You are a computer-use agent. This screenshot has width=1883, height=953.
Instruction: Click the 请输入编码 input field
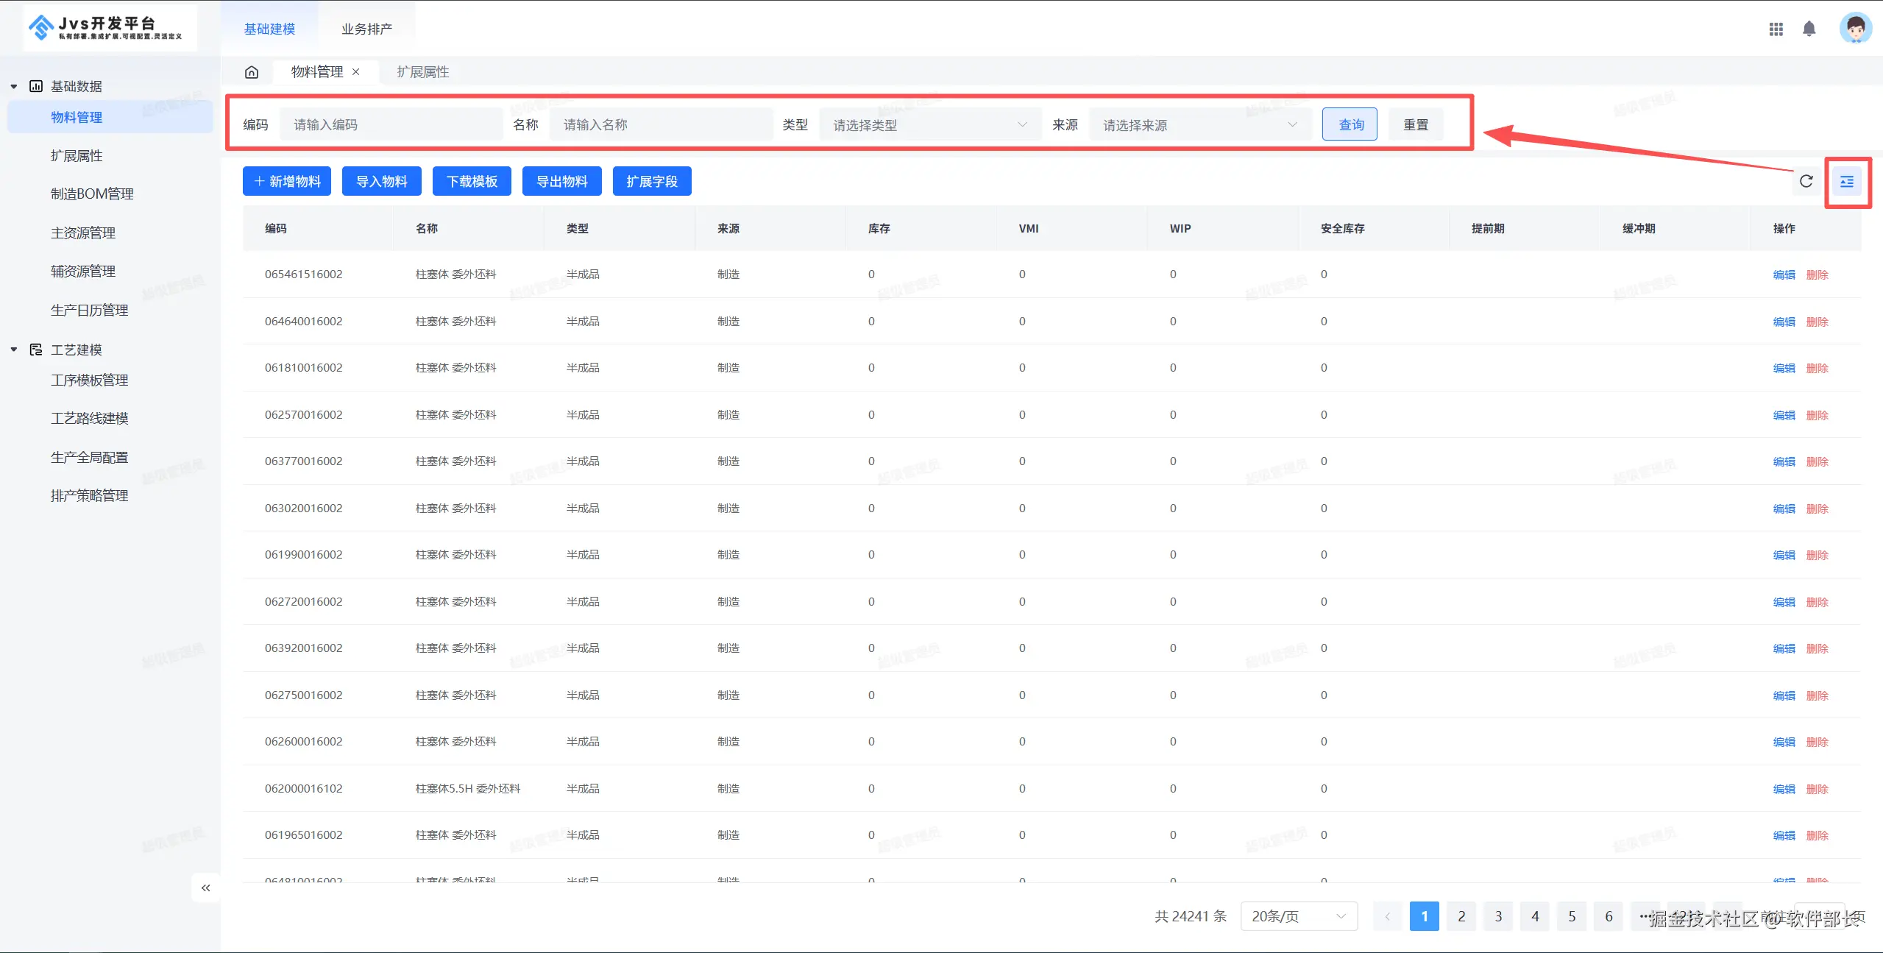(x=390, y=125)
